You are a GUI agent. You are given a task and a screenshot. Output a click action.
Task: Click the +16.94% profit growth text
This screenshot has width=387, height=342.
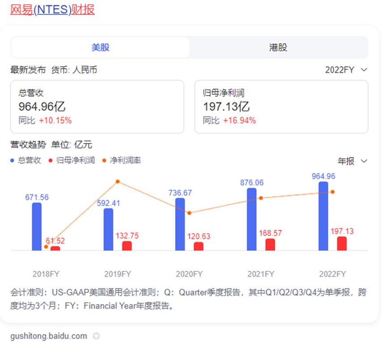[239, 120]
